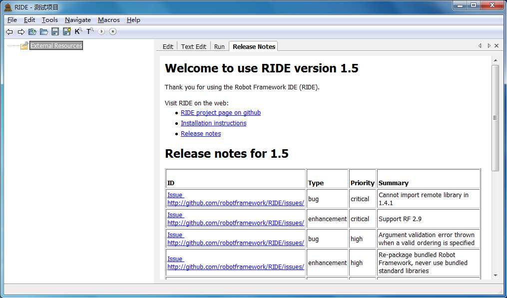
Task: Start the test run with the play icon
Action: (x=101, y=31)
